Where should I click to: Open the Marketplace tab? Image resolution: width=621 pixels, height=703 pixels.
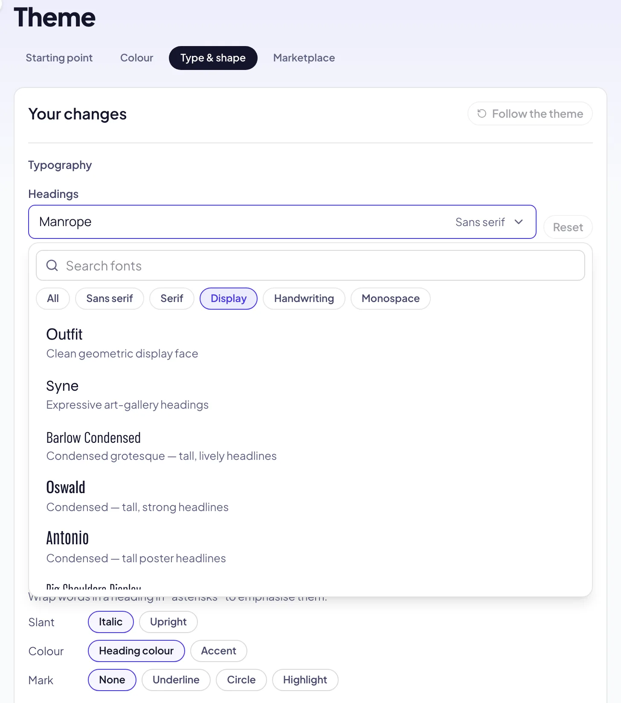pos(304,58)
